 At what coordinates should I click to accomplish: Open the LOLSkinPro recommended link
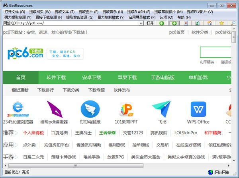tap(186, 133)
